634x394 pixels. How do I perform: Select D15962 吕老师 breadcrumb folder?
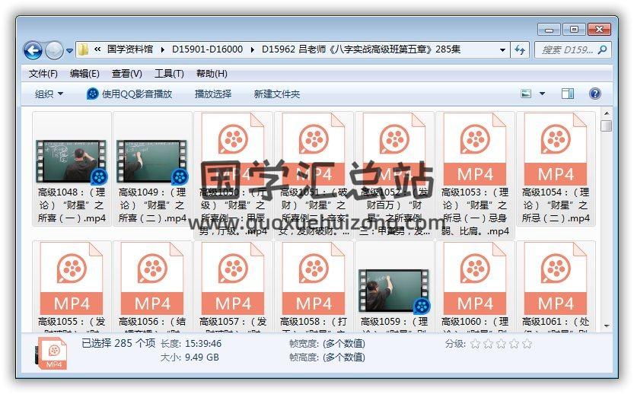click(361, 49)
